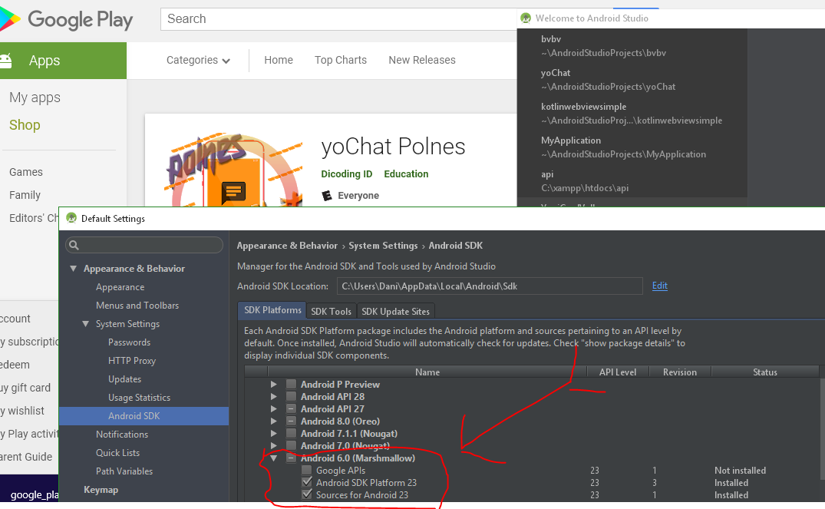The height and width of the screenshot is (509, 825).
Task: Uncheck Android SDK Platform 23 checkbox
Action: tap(307, 482)
